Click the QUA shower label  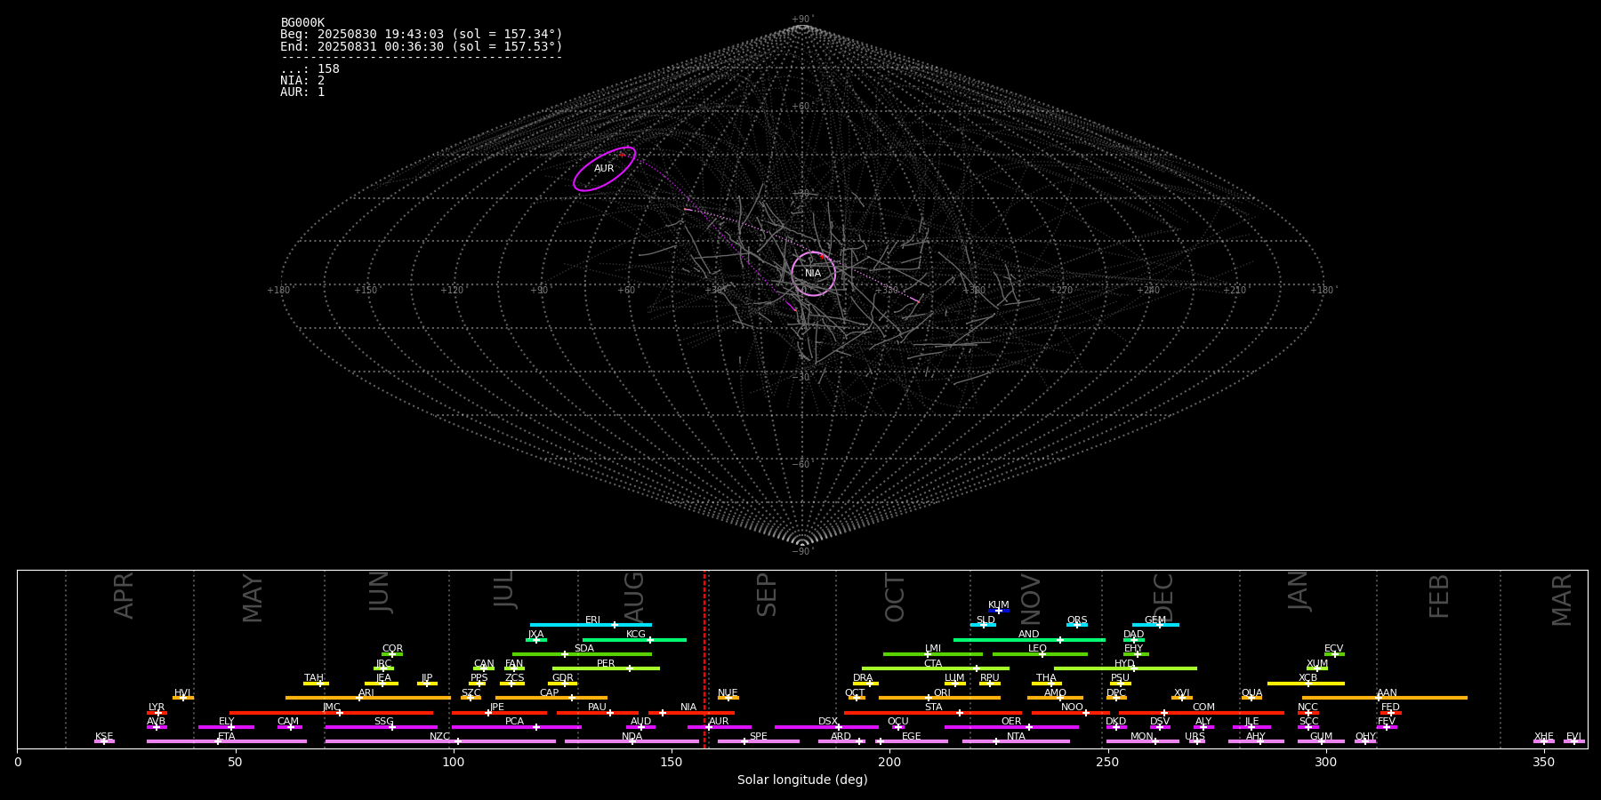pos(1251,693)
